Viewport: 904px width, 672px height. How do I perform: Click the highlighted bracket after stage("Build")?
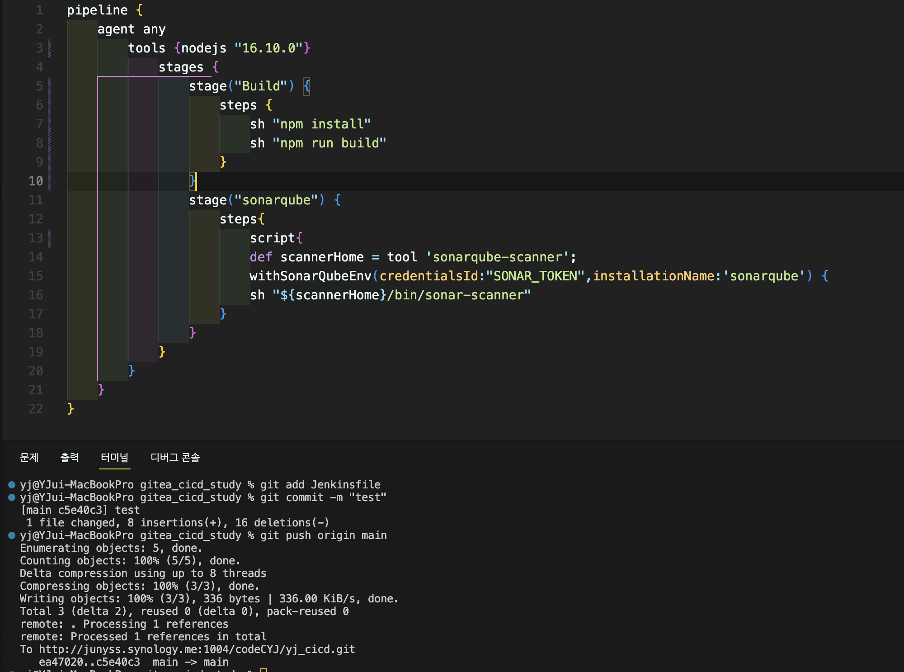[x=306, y=86]
